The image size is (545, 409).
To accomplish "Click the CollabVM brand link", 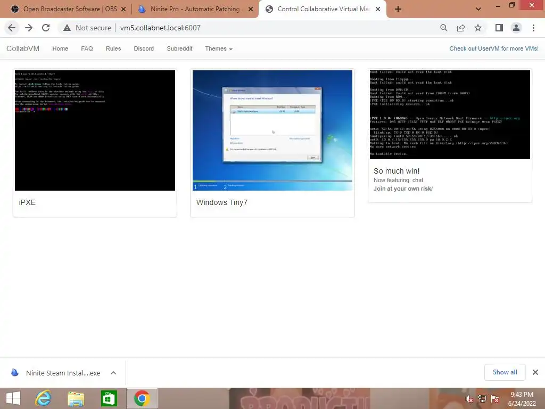I will [x=23, y=48].
